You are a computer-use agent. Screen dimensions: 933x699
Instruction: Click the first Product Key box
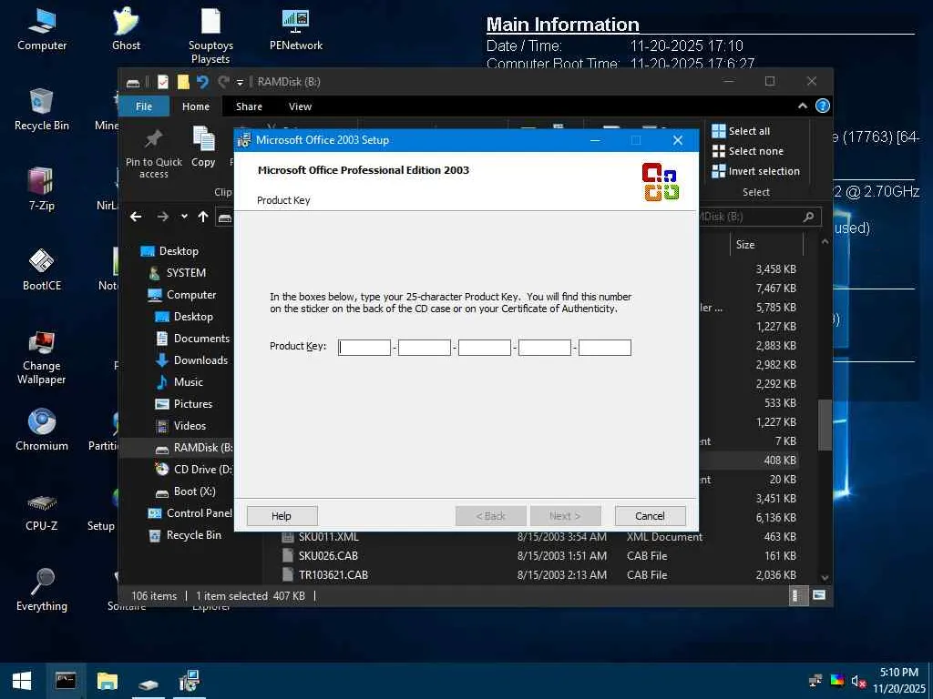[364, 347]
